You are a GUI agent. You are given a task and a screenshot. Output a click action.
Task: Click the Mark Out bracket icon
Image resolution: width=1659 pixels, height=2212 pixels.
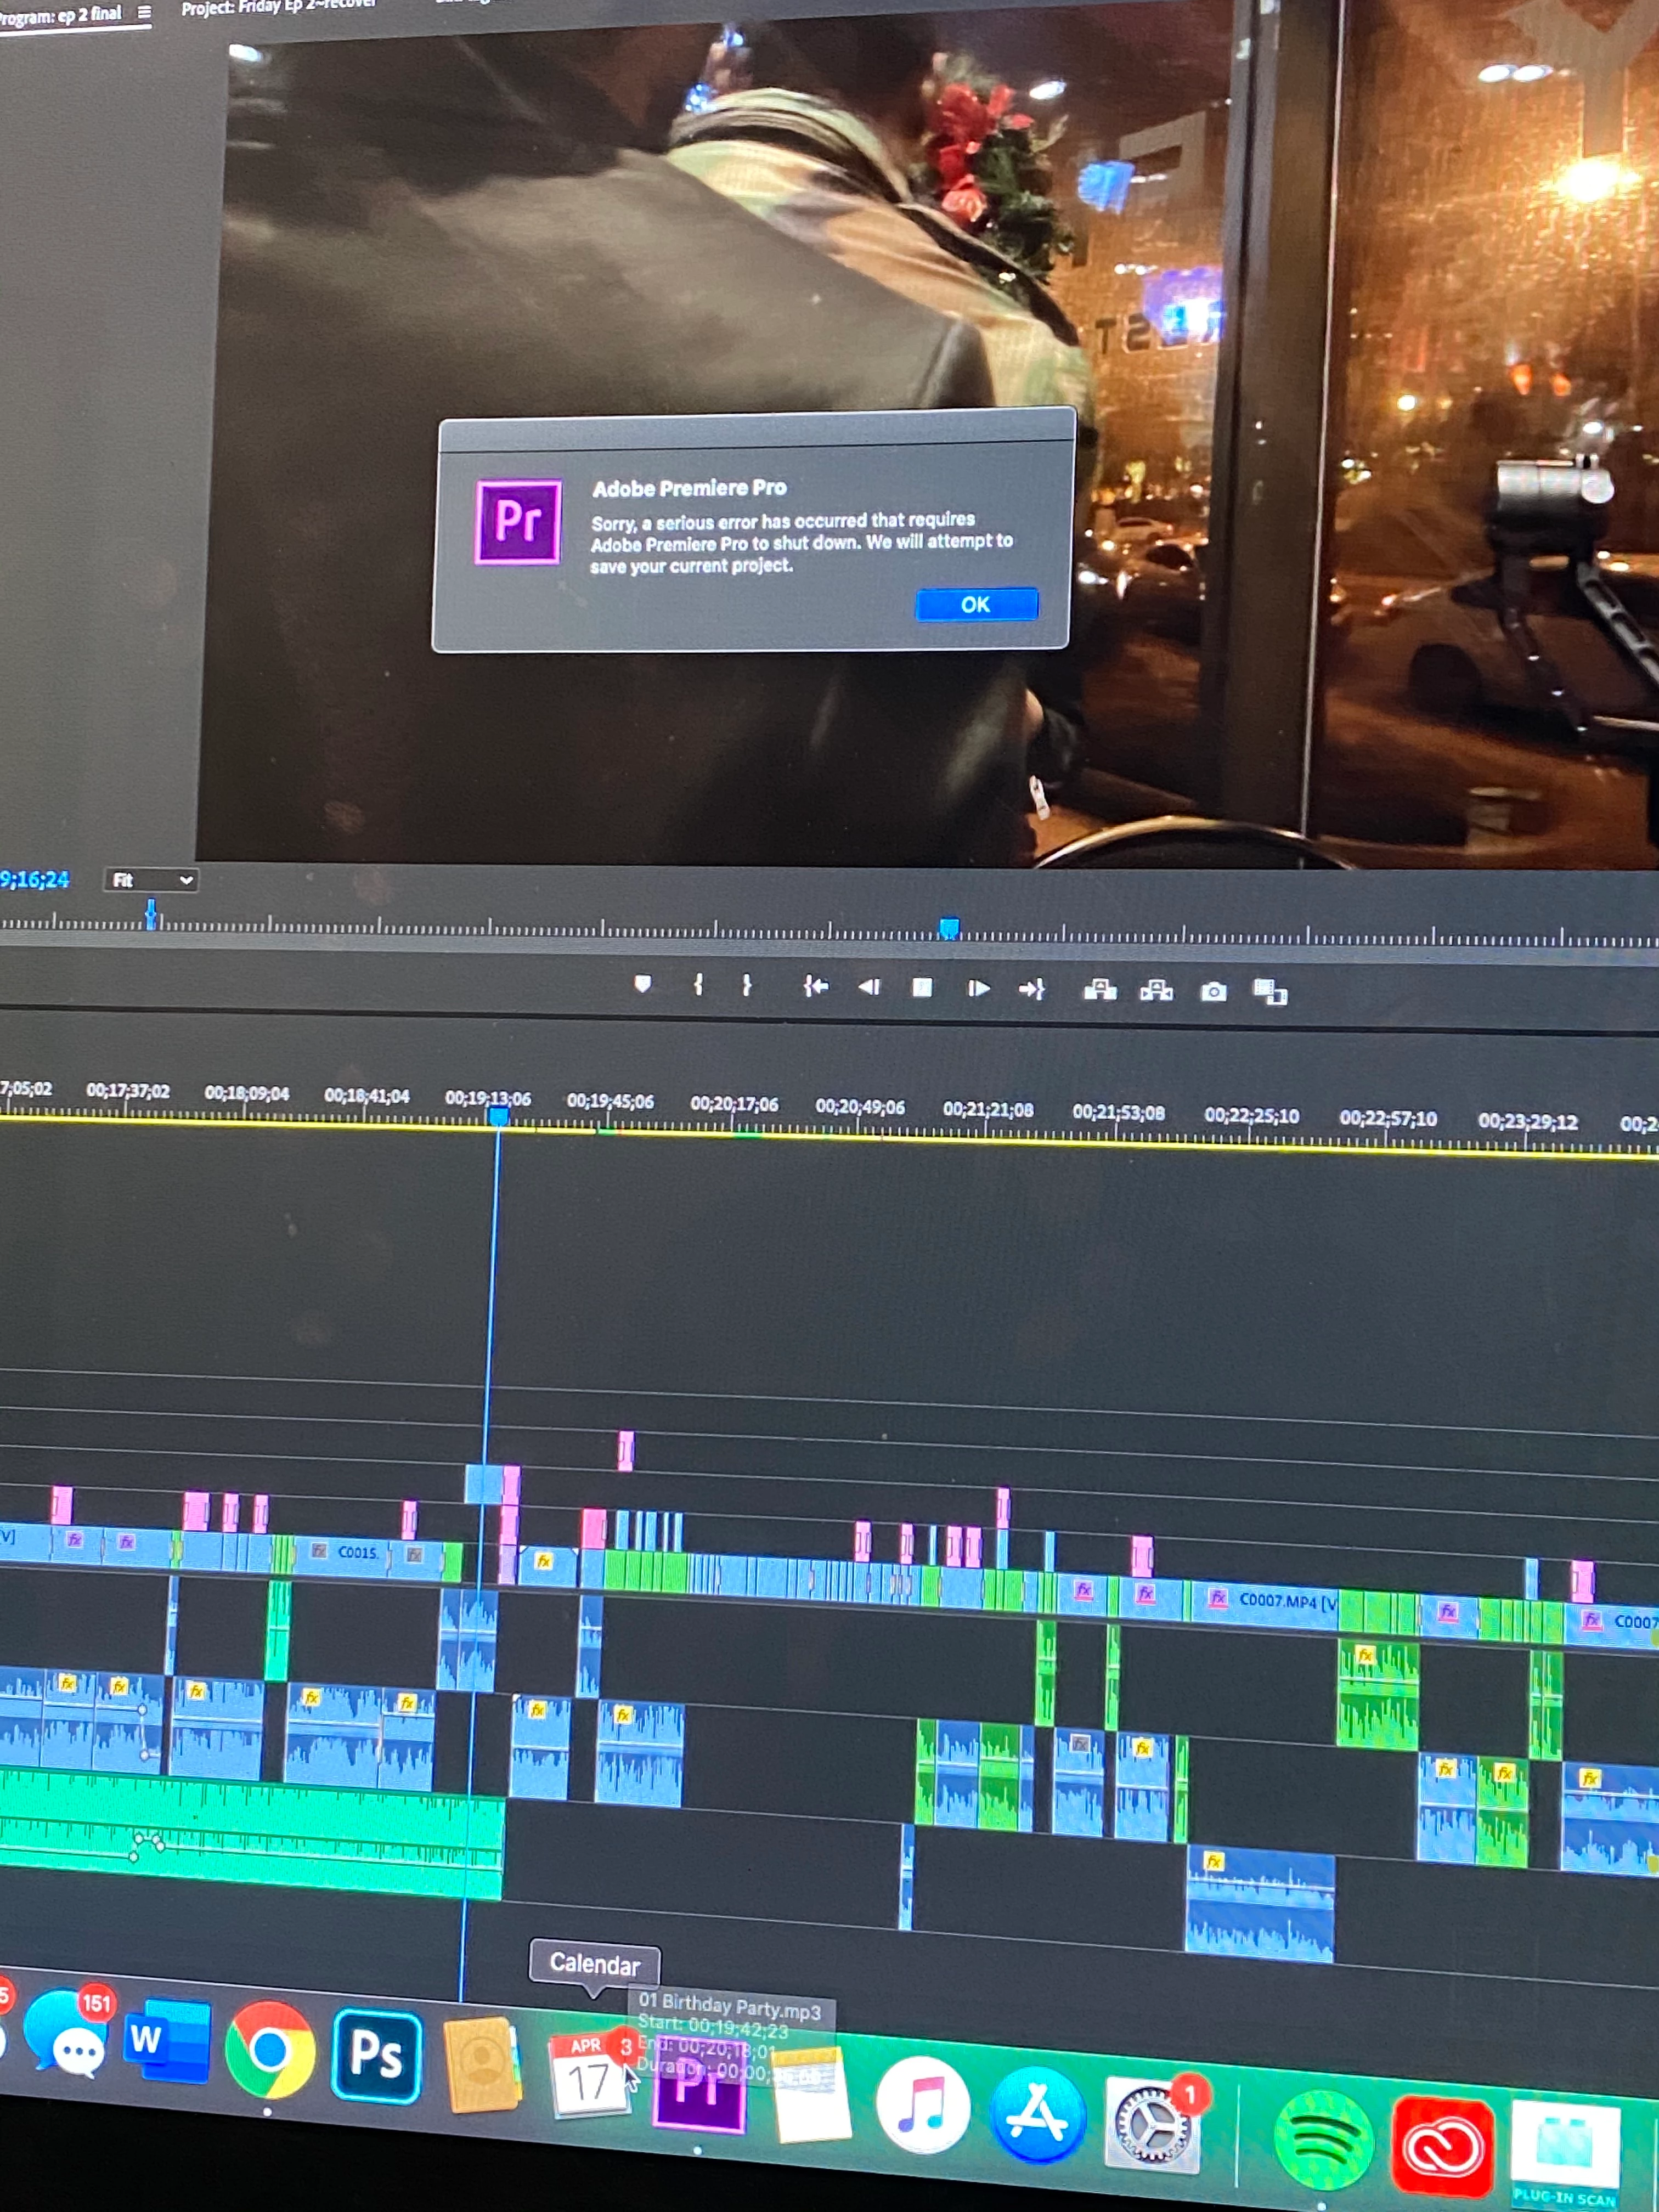click(746, 986)
